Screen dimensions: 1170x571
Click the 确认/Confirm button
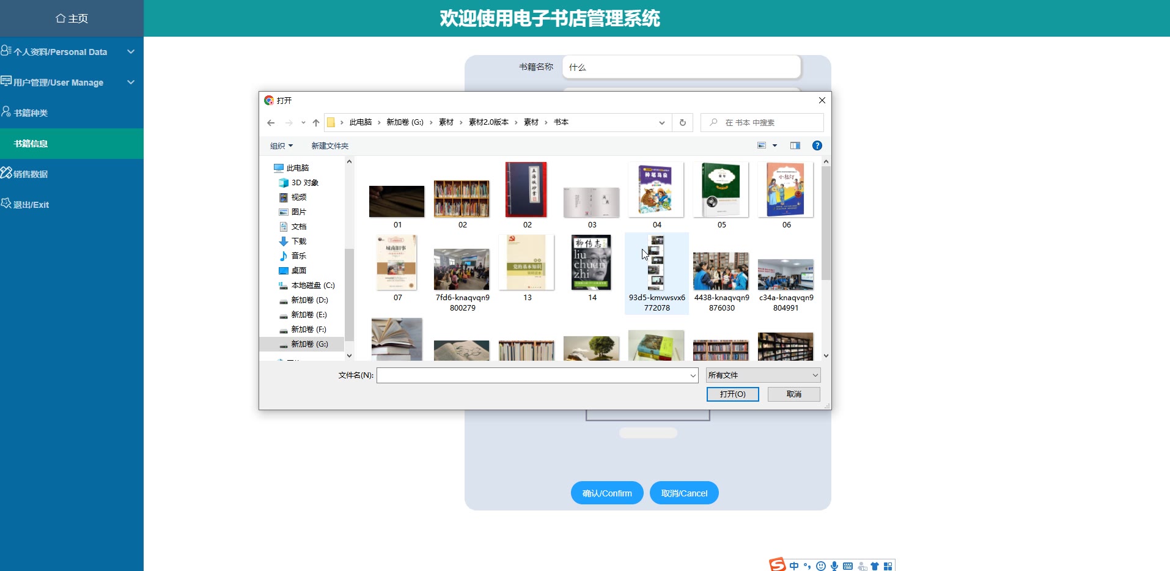pyautogui.click(x=607, y=493)
